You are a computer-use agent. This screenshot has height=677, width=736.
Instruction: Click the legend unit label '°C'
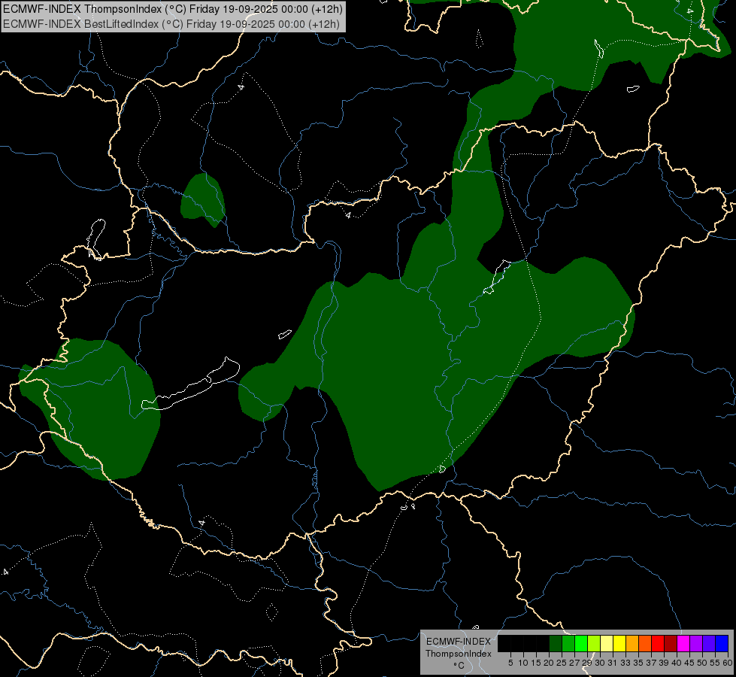(459, 666)
